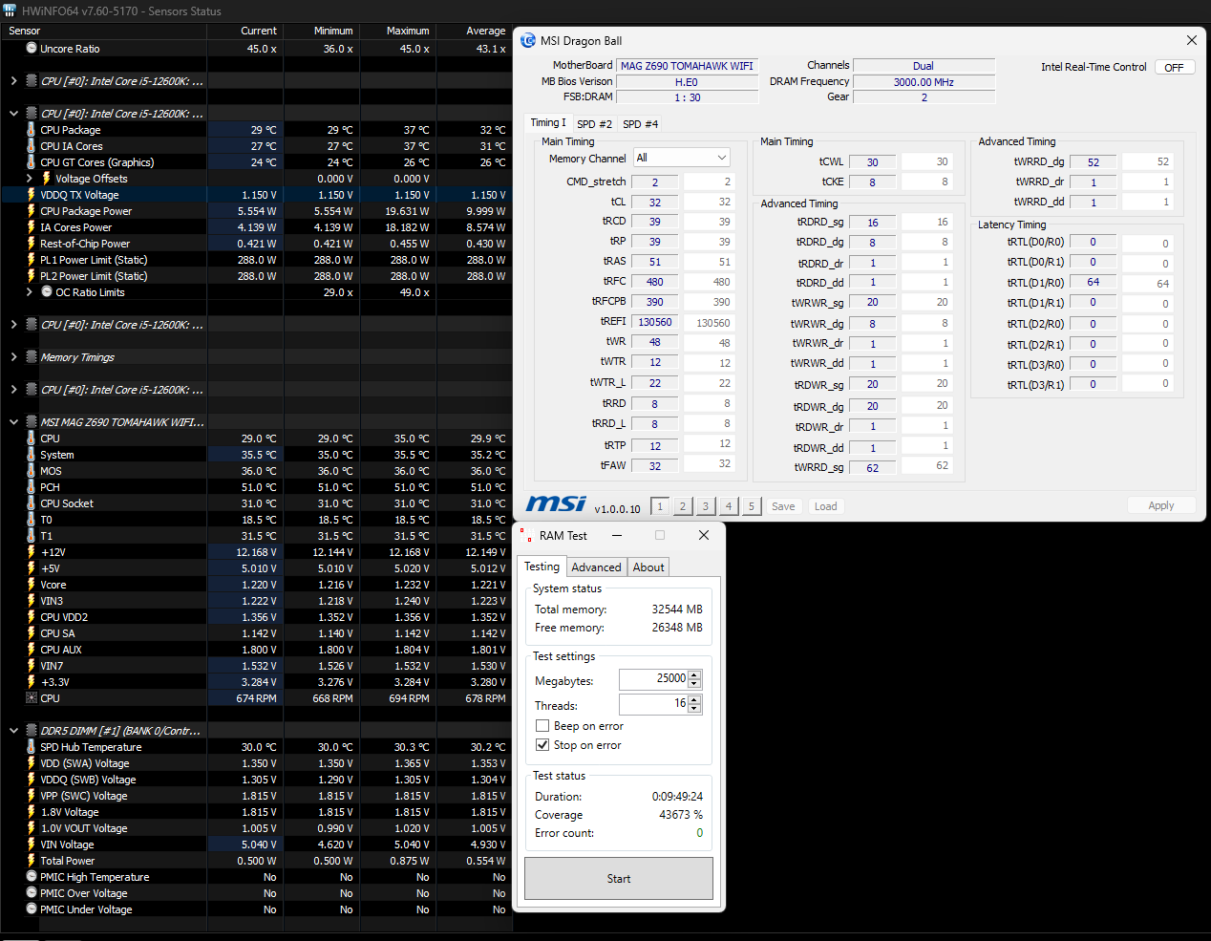Decrease the Threads value with down arrow
Viewport: 1211px width, 941px height.
pyautogui.click(x=694, y=709)
